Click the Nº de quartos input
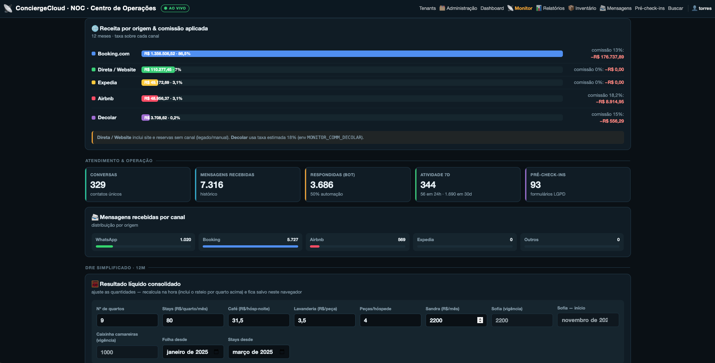 (127, 320)
